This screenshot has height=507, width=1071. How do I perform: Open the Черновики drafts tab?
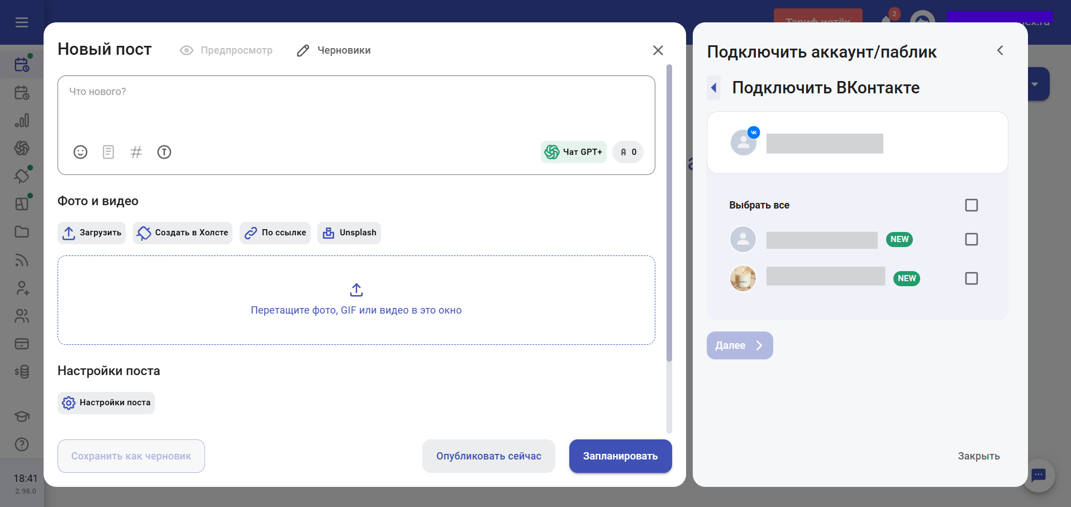click(x=334, y=50)
